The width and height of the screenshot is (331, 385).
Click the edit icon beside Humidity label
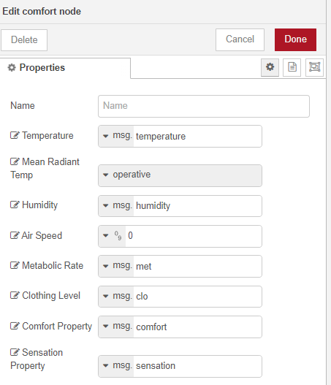15,205
